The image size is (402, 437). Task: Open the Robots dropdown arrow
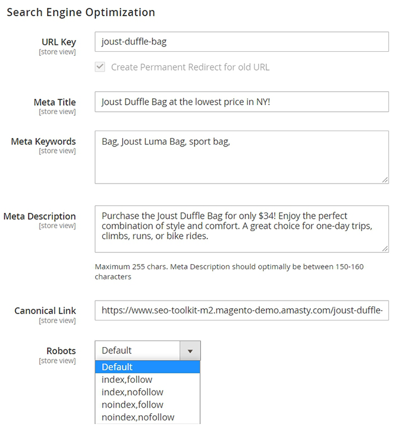tap(190, 351)
